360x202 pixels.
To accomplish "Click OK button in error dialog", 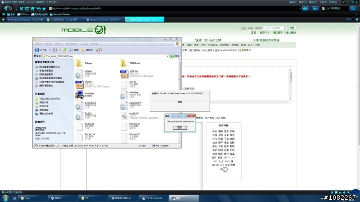I will point(180,127).
